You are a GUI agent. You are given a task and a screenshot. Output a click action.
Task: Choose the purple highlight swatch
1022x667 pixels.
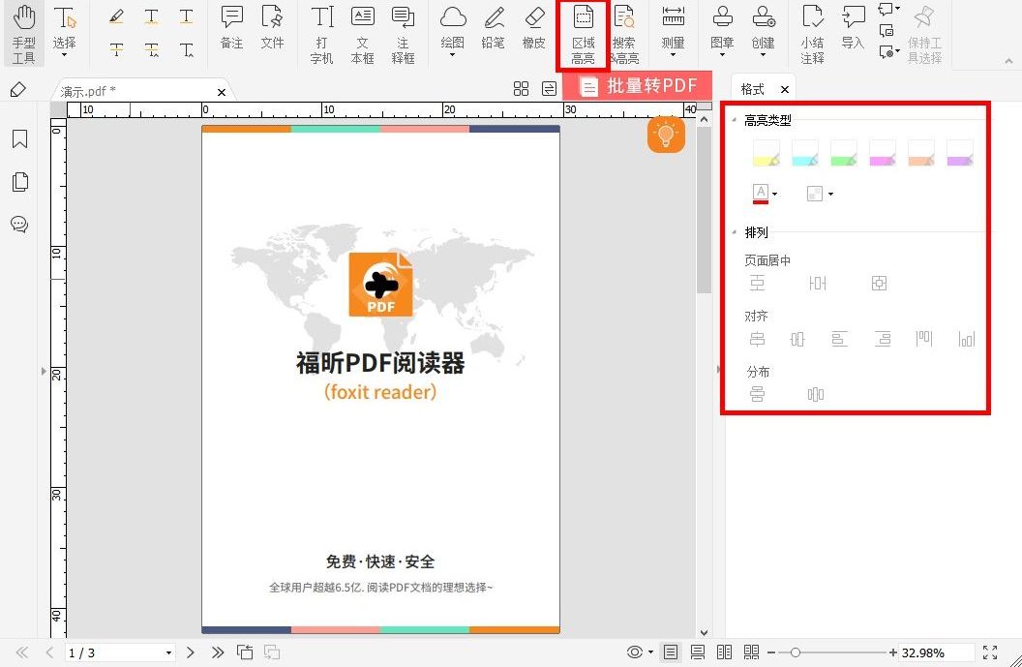click(960, 153)
